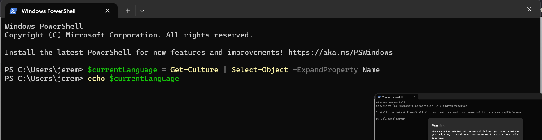
Task: Click the tab close X in small preview
Action: tap(415, 97)
